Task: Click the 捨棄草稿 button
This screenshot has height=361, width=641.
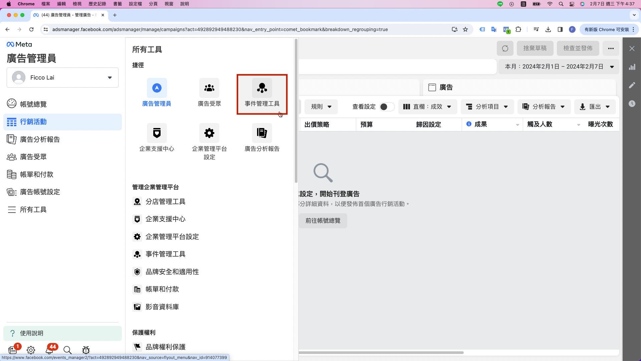Action: [x=535, y=48]
